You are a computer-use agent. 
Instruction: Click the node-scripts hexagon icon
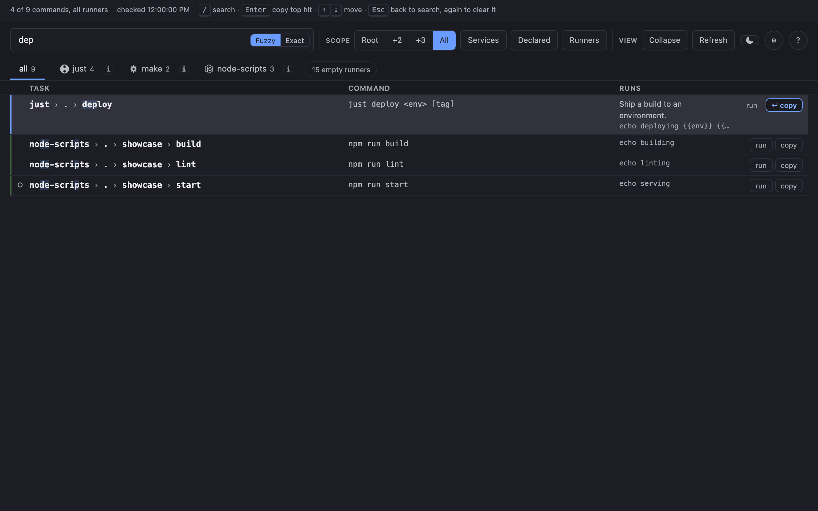(x=209, y=69)
